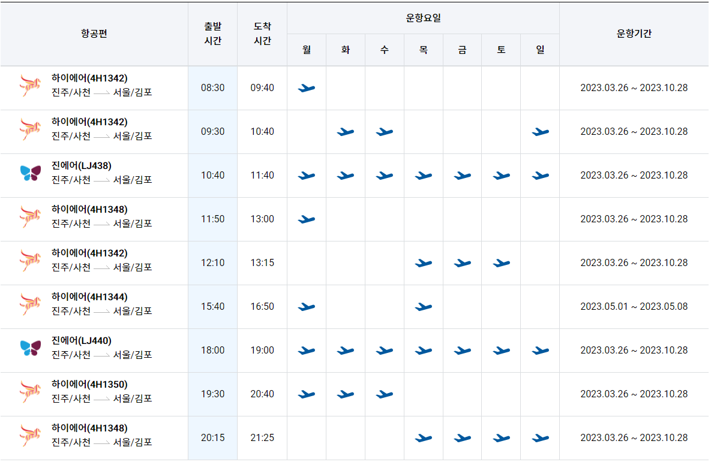The height and width of the screenshot is (462, 711).
Task: Click the Thursday airplane icon for the 15:40 flight
Action: click(423, 306)
